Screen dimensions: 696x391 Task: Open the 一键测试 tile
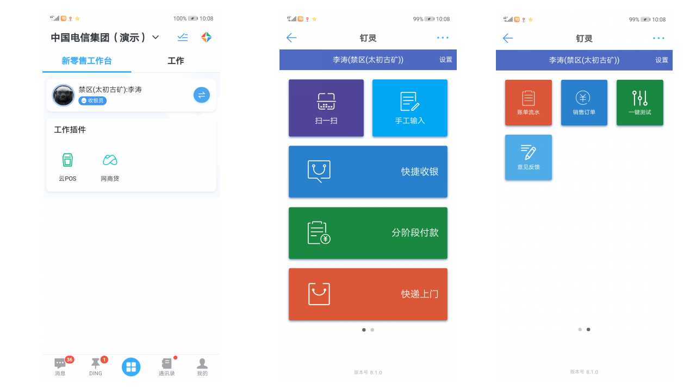[640, 103]
